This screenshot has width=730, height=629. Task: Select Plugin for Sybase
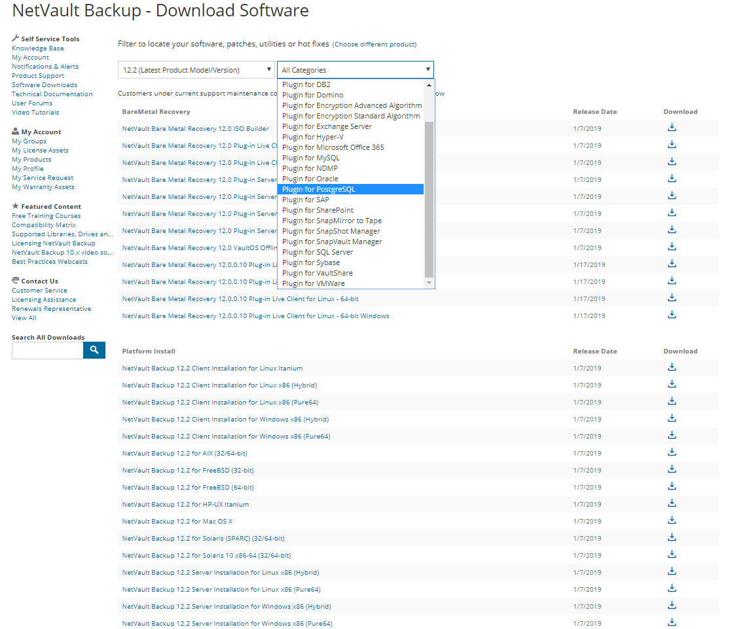point(350,262)
